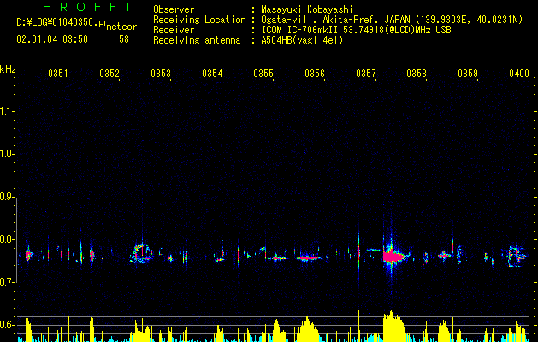538x342 pixels.
Task: Click the date stamp 02.01.04 03:50
Action: coord(52,39)
